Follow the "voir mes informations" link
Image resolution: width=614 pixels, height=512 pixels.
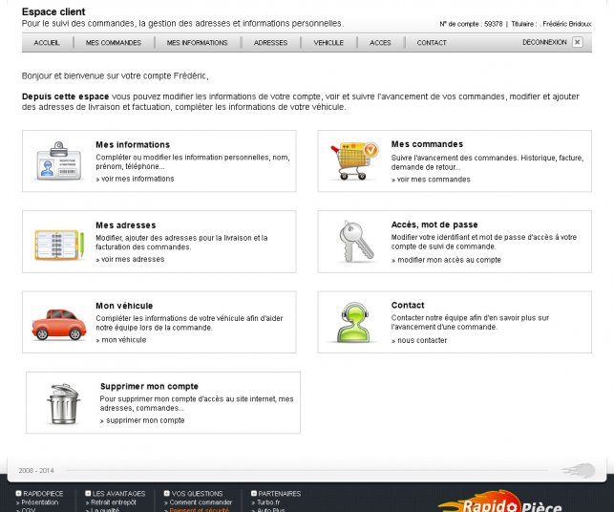[x=138, y=179]
